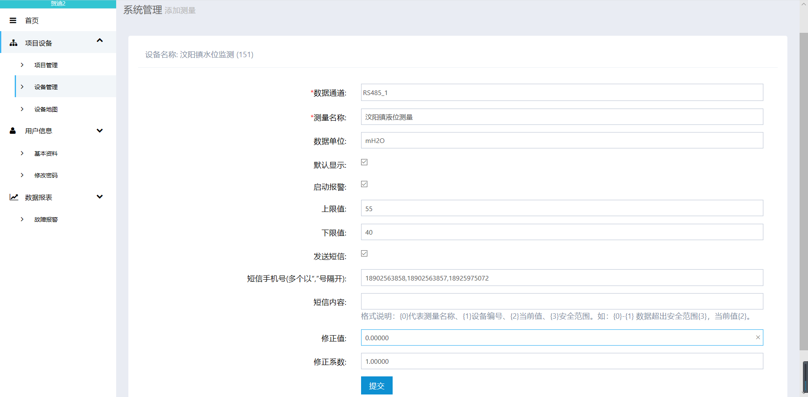Click the sitemap icon for 项目设备
808x397 pixels.
tap(13, 43)
